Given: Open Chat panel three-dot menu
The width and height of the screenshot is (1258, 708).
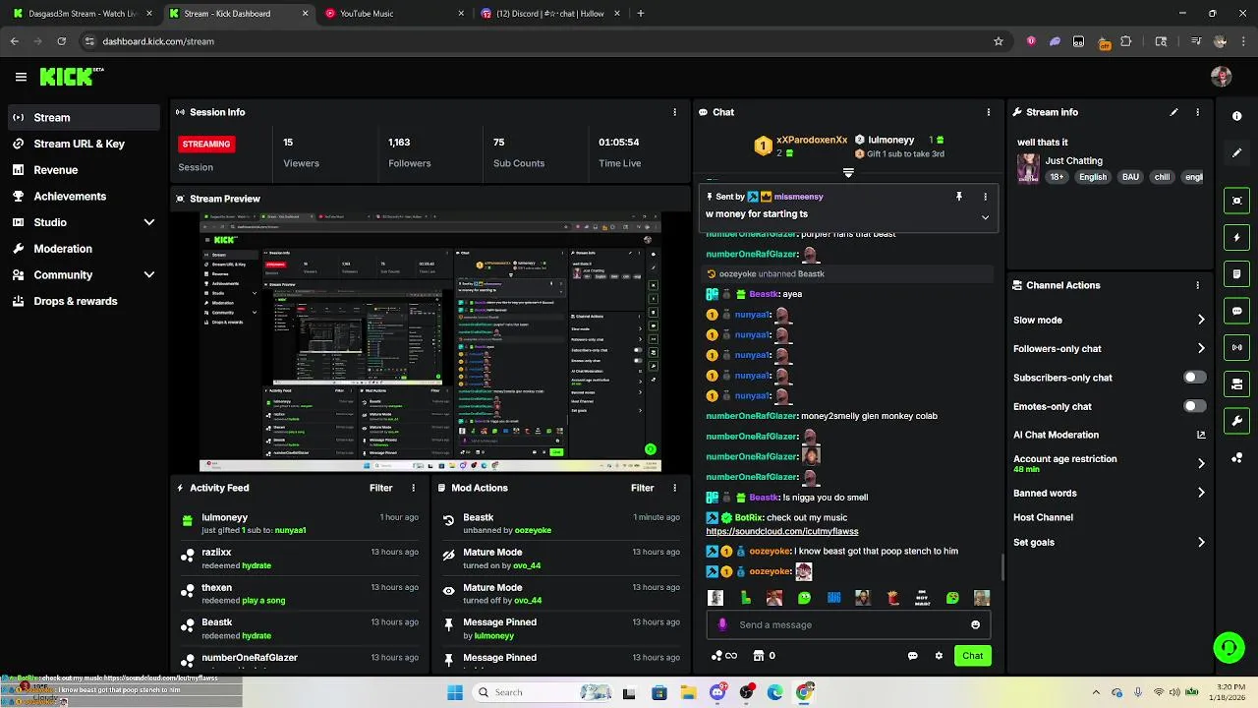Looking at the screenshot, I should 988,112.
